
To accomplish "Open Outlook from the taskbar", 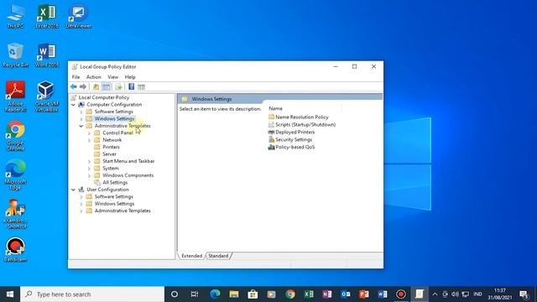I will [x=346, y=294].
